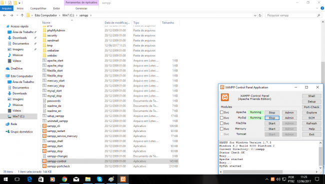The width and height of the screenshot is (325, 184).
Task: Start the Mercury module
Action: coord(272,129)
